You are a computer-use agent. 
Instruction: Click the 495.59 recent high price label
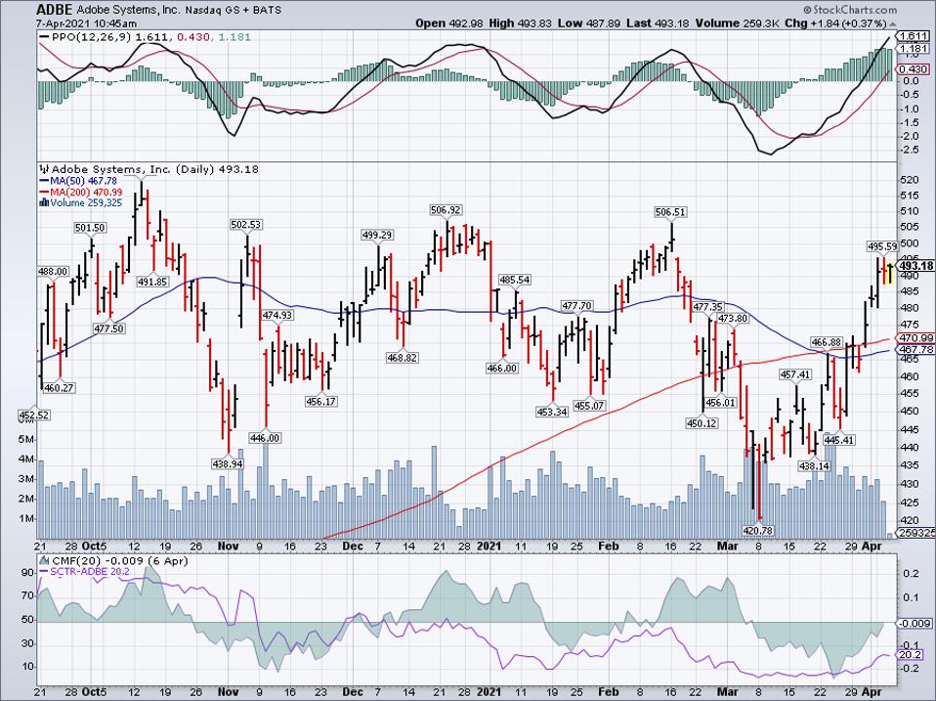tap(882, 246)
